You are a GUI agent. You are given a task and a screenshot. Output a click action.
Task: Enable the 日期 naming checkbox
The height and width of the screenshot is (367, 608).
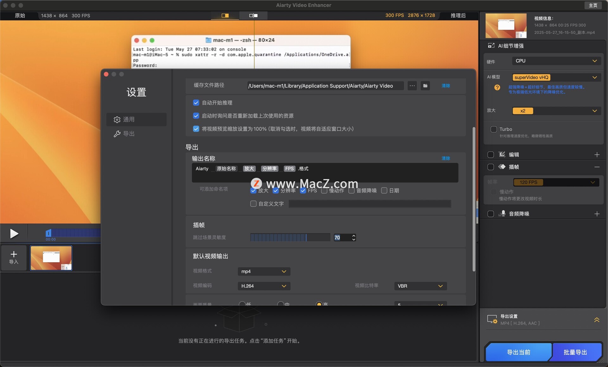[x=384, y=190]
